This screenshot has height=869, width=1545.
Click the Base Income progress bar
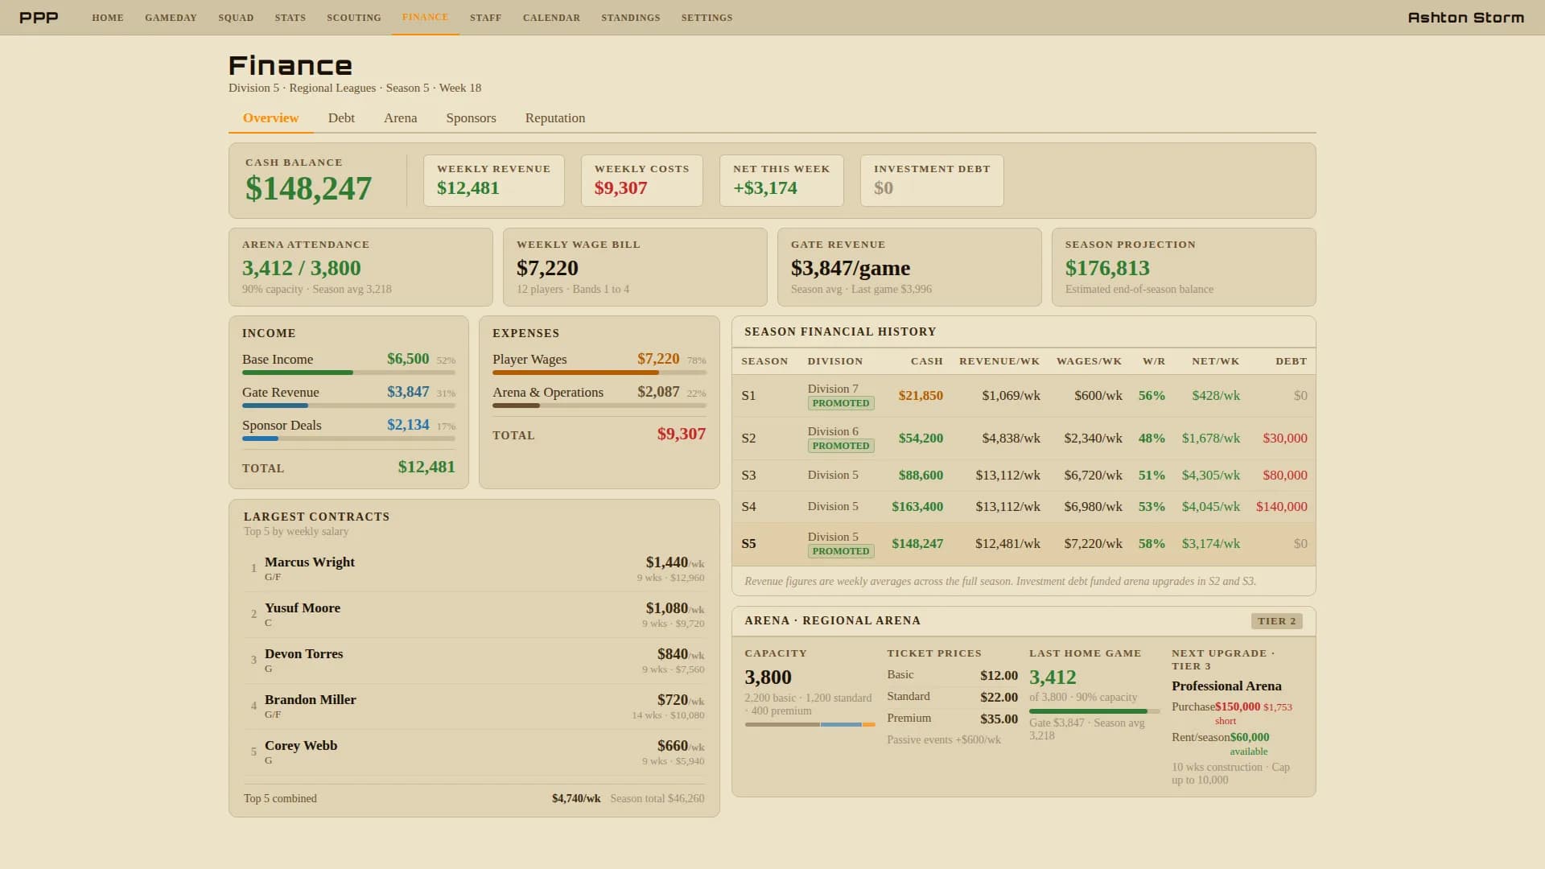click(x=348, y=373)
